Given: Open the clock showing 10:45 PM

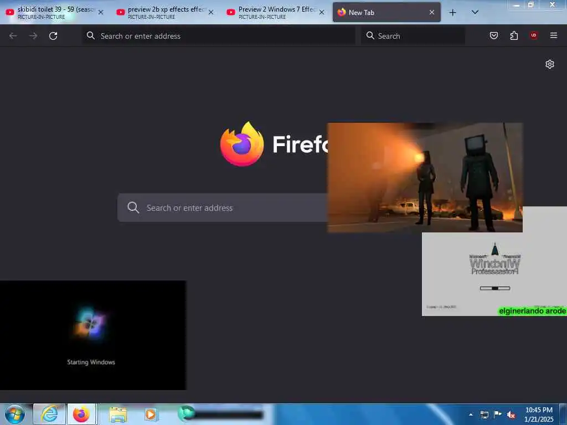Looking at the screenshot, I should coord(539,414).
